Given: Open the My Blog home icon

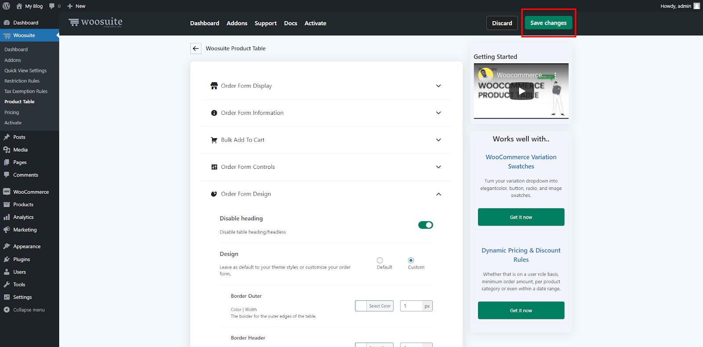Looking at the screenshot, I should (x=19, y=6).
